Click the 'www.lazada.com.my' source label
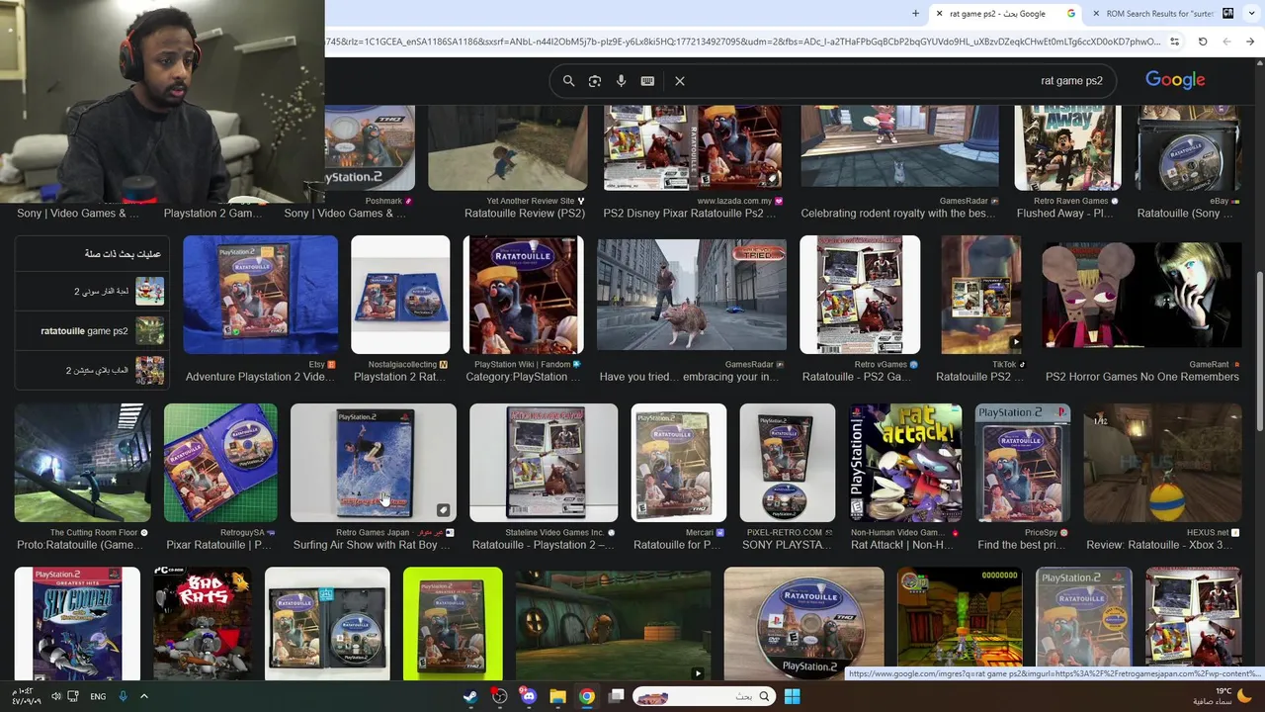Image resolution: width=1265 pixels, height=712 pixels. (732, 201)
